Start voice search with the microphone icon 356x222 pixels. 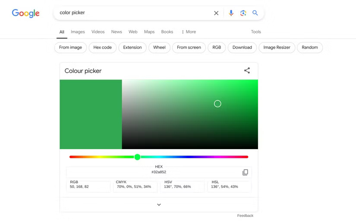(x=231, y=13)
